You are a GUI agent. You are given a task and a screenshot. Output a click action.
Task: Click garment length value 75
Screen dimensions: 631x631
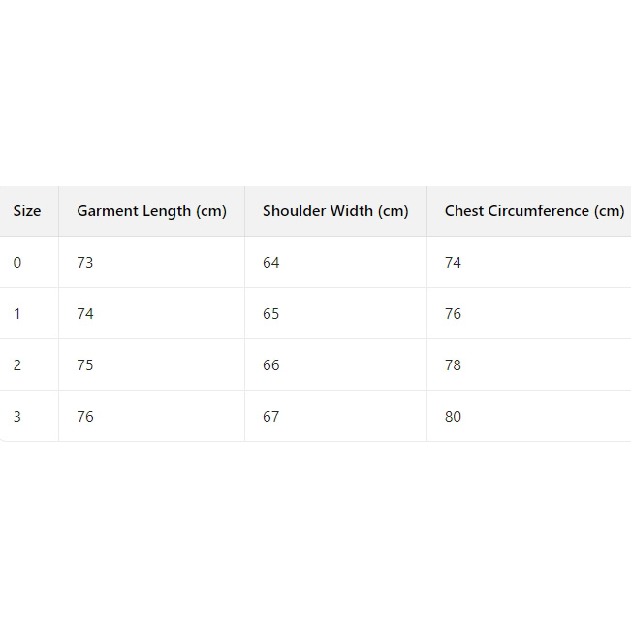click(85, 365)
